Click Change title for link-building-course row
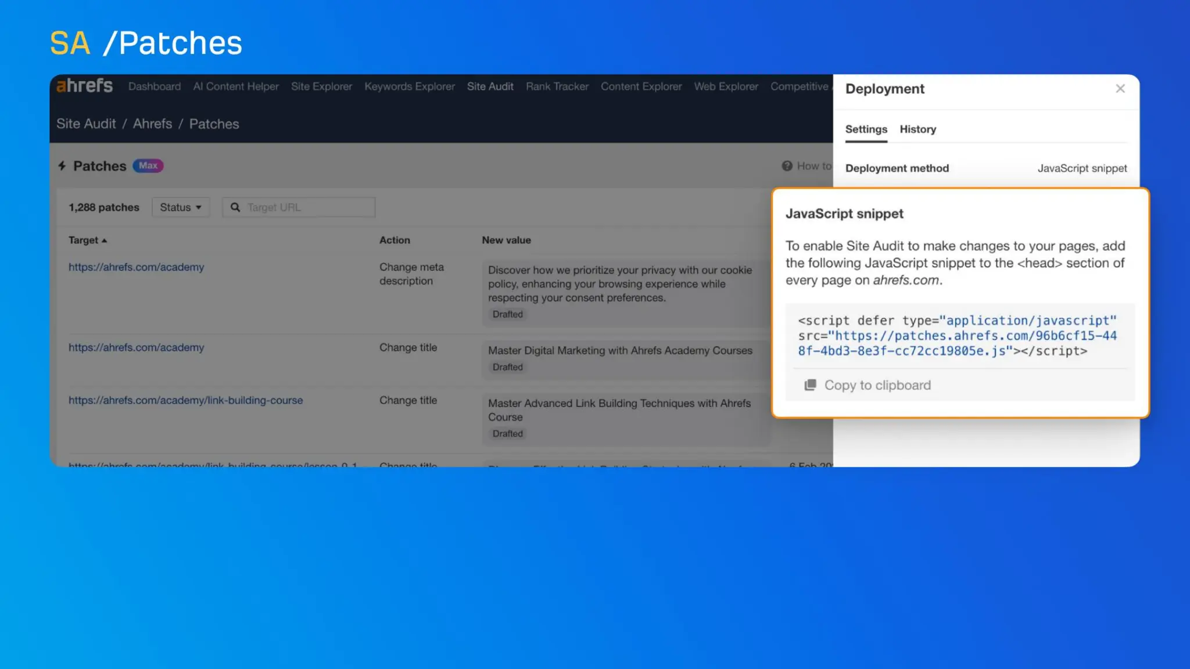 pyautogui.click(x=408, y=400)
